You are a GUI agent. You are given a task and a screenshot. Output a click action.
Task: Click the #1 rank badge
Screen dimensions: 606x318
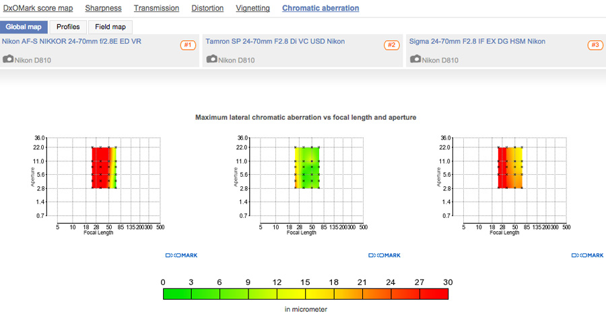188,45
